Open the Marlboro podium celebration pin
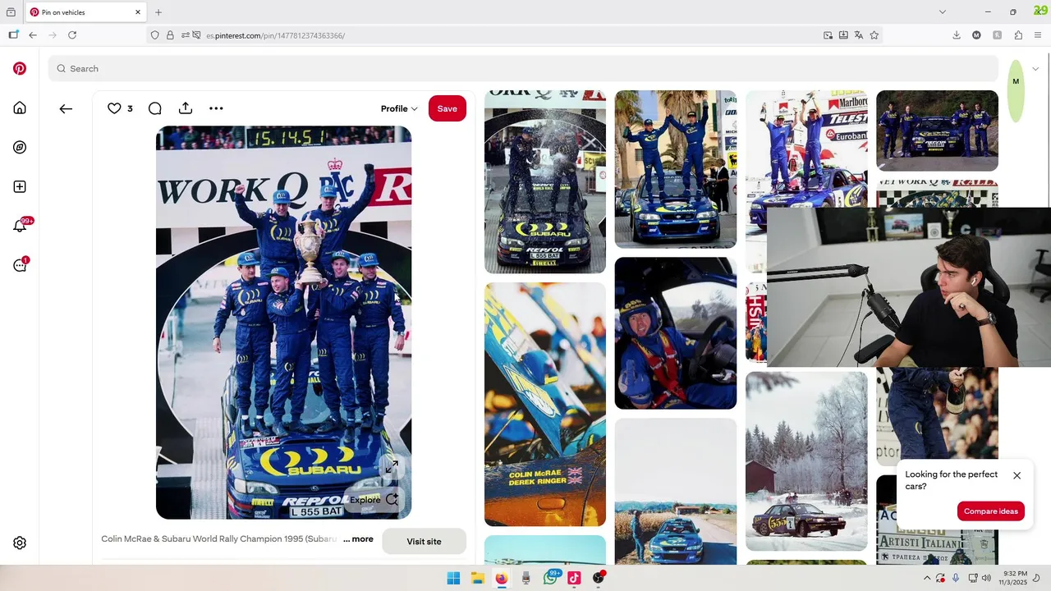Viewport: 1051px width, 591px height. 806,148
